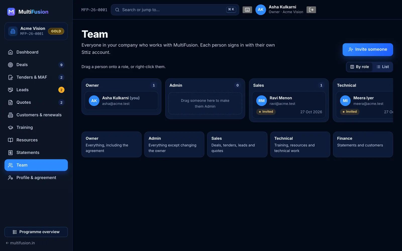Open Resources page
The height and width of the screenshot is (251, 402).
tap(36, 140)
